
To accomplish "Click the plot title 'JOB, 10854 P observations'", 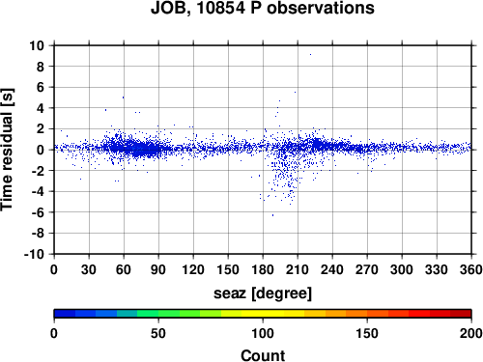I will (x=263, y=8).
